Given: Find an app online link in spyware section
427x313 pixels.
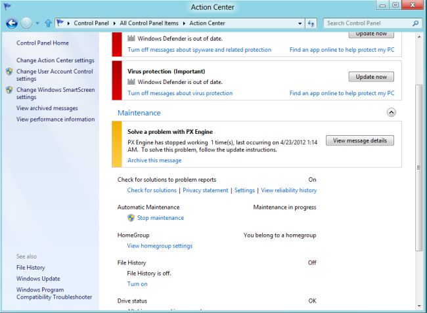Looking at the screenshot, I should coord(342,50).
